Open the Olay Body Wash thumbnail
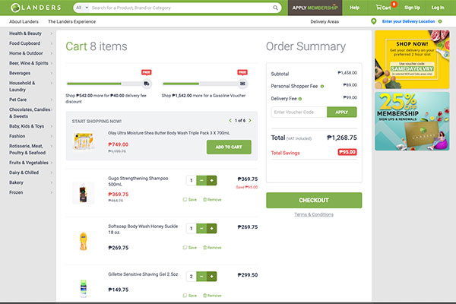The image size is (456, 304). click(83, 141)
